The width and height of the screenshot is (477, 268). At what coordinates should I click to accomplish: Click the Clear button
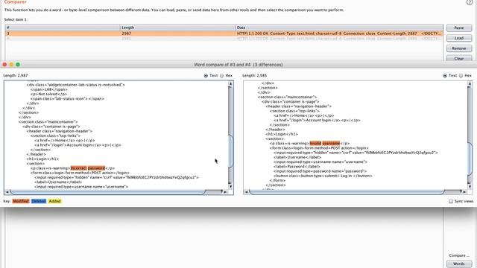(459, 58)
